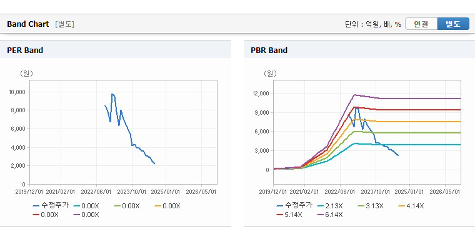This screenshot has width=475, height=227.
Task: Click the PER chart price line peak
Action: (112, 94)
